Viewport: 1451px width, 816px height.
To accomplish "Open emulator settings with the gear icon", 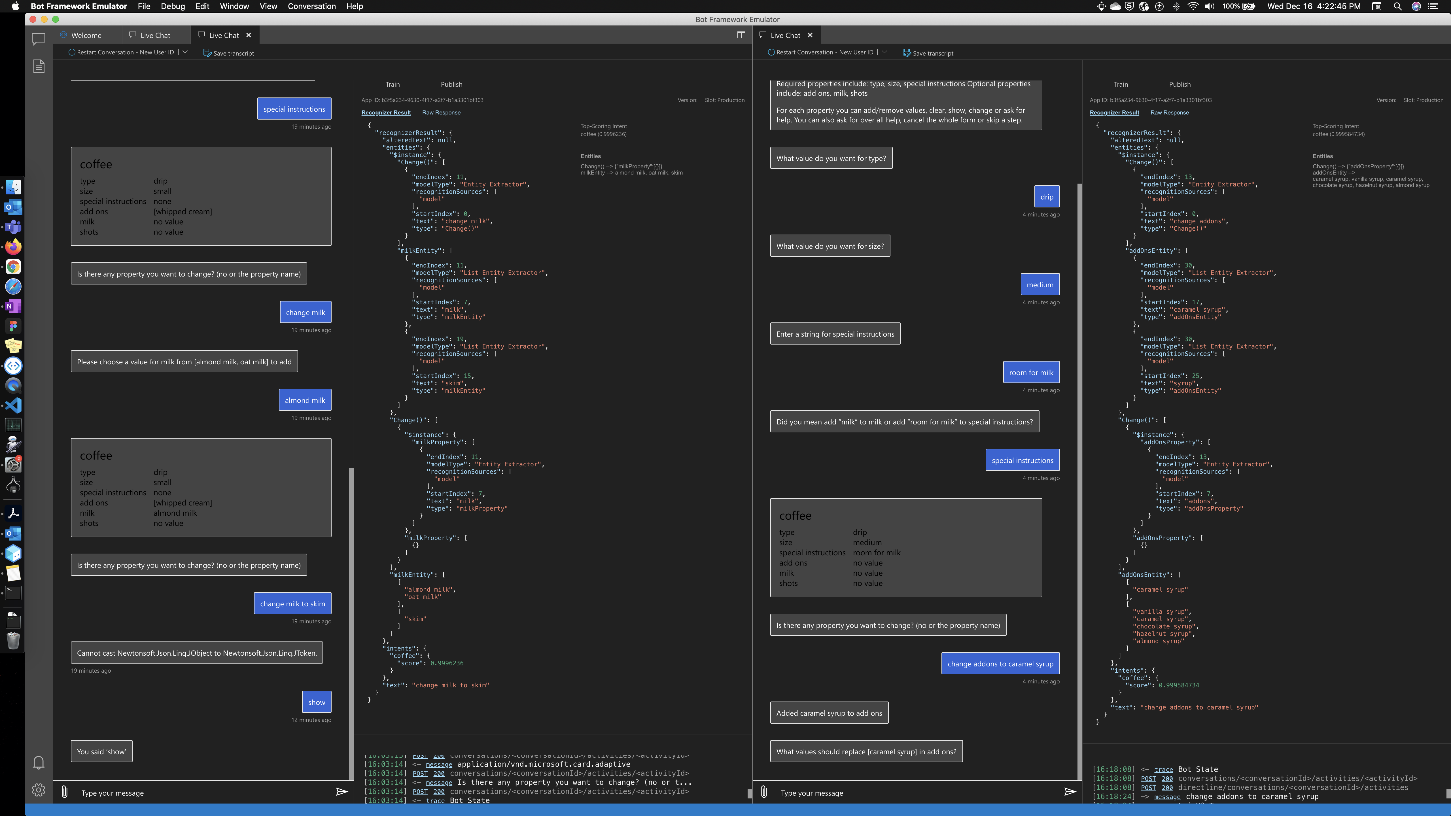I will [x=38, y=790].
